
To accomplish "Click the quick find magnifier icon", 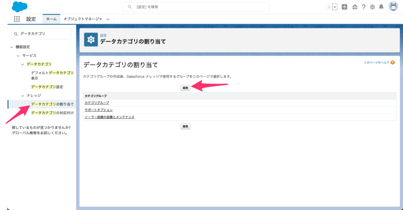I will click(16, 34).
